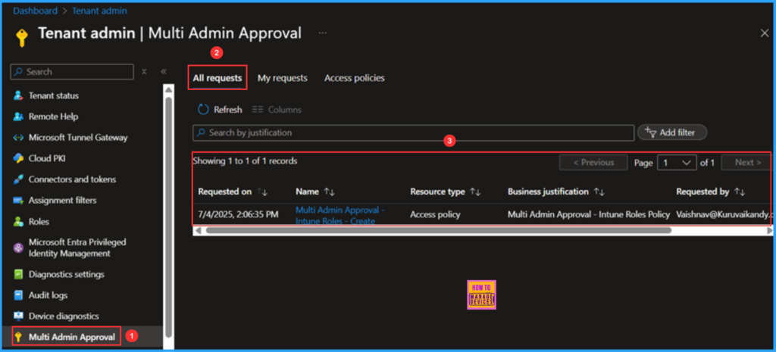Click the Refresh circular arrow icon

pyautogui.click(x=203, y=110)
